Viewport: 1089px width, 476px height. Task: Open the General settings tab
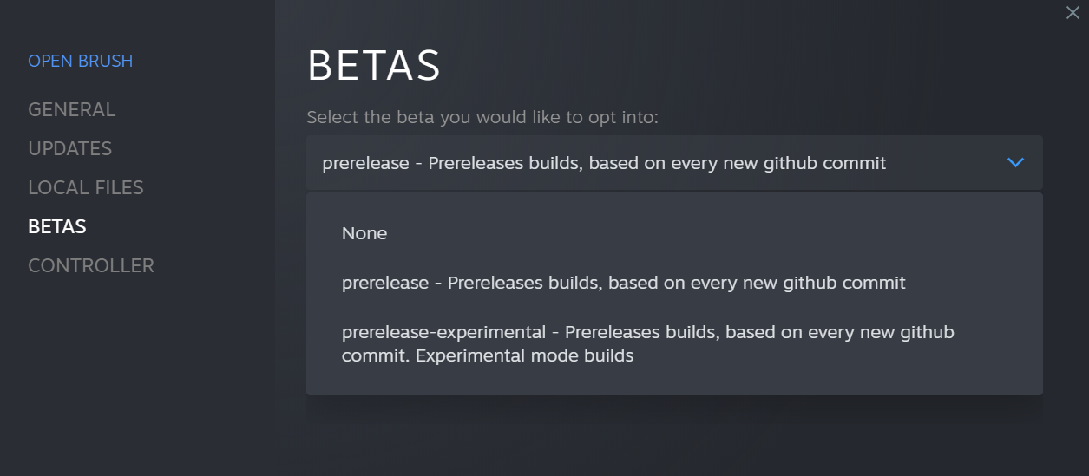(x=71, y=109)
